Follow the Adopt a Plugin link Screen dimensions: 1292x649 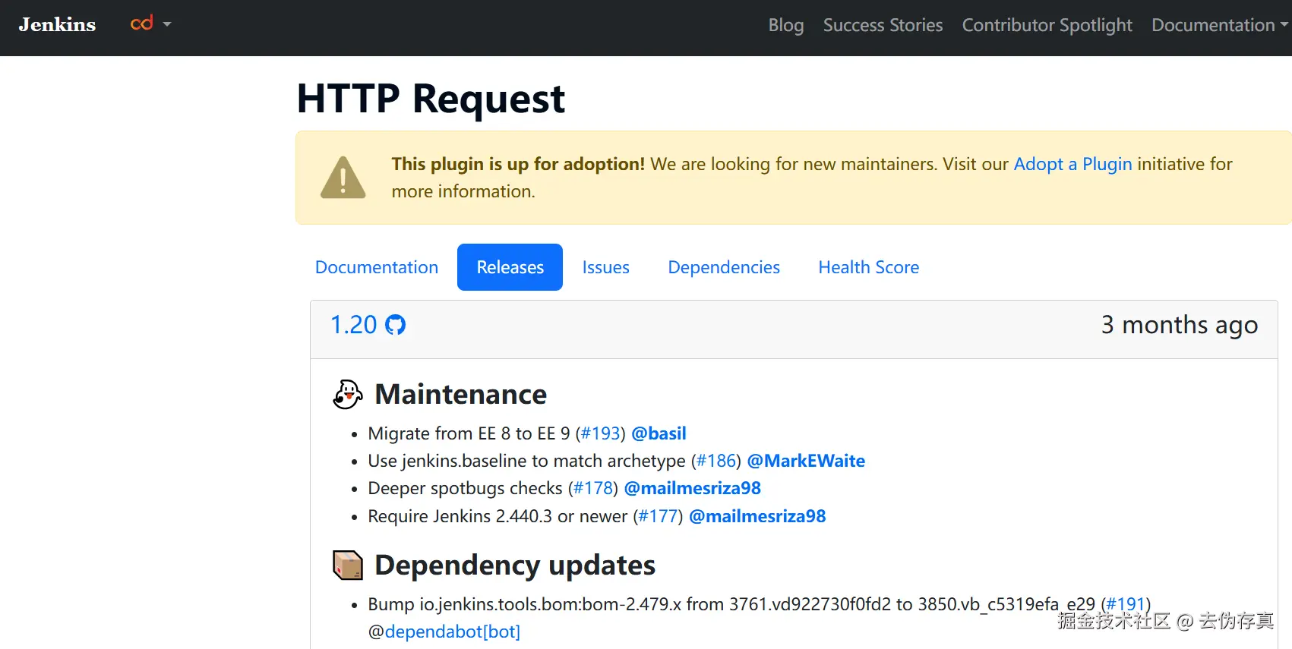pyautogui.click(x=1072, y=164)
